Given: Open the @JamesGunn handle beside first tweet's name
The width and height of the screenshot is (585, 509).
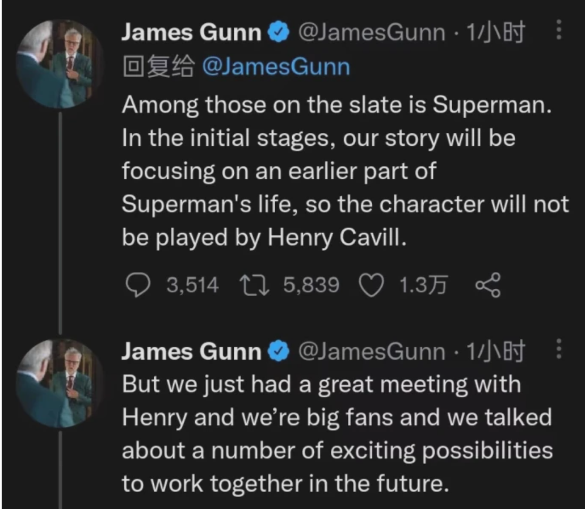Looking at the screenshot, I should (371, 34).
